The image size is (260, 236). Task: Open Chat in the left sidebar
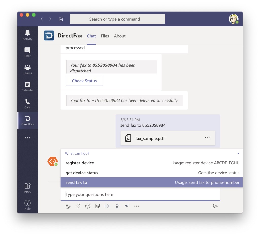(x=27, y=52)
